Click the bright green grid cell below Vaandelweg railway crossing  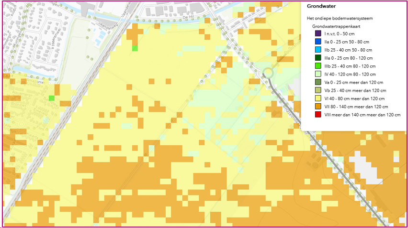(x=135, y=48)
